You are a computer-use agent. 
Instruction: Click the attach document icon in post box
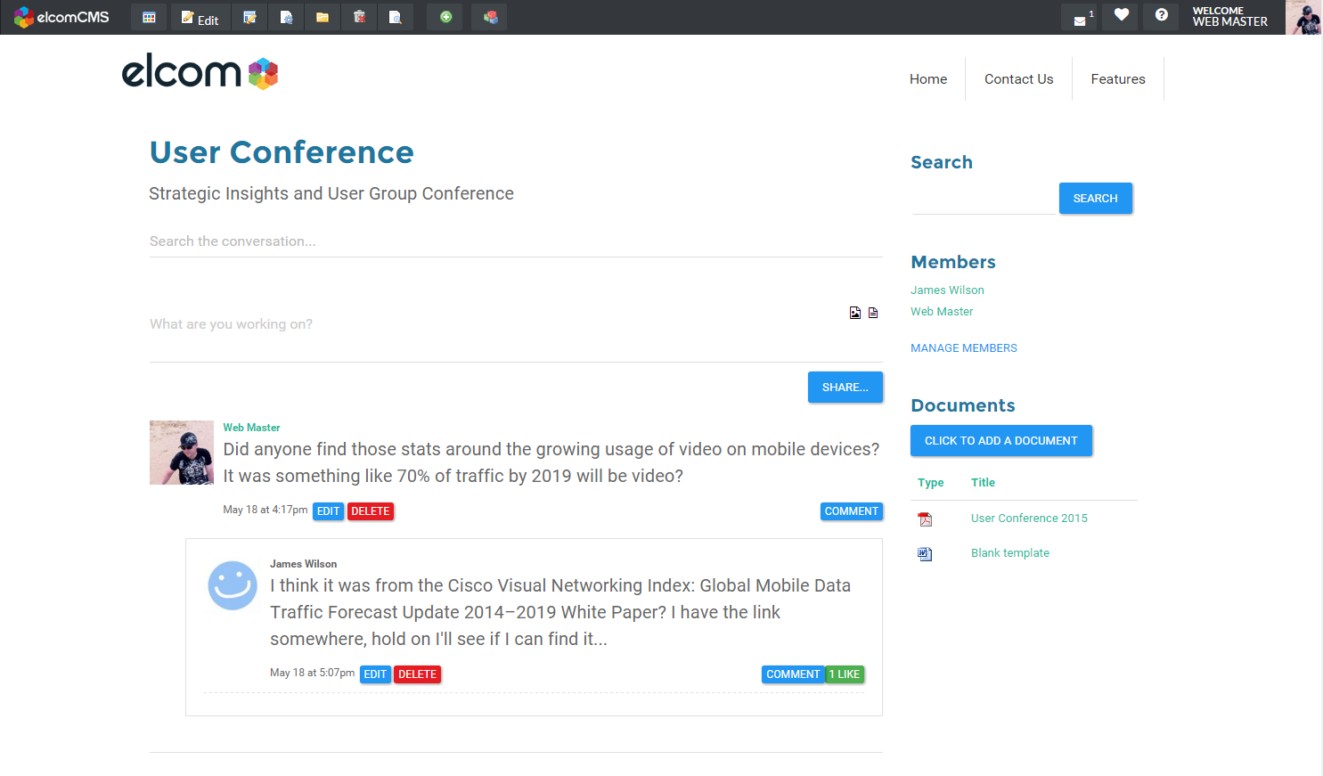tap(873, 313)
